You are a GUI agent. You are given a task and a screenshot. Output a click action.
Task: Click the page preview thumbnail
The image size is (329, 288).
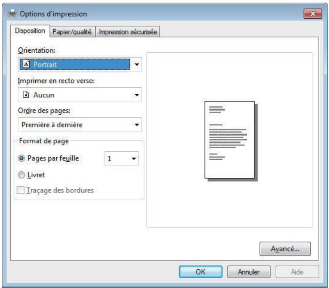coord(231,141)
